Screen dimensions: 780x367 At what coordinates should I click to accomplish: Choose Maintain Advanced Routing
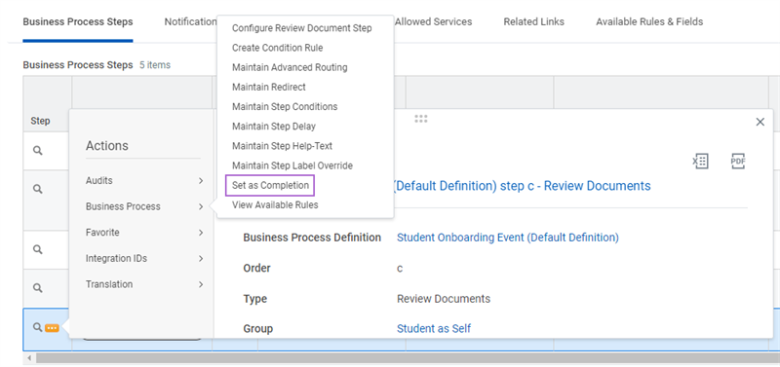[290, 67]
